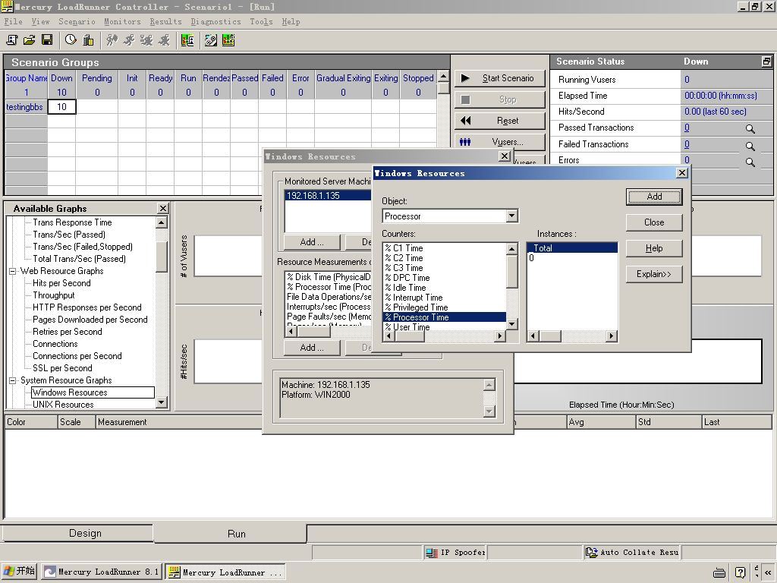Save the scenario with the floppy icon

pos(47,40)
